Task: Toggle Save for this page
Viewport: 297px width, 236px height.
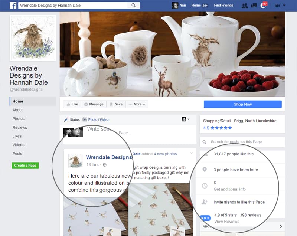Action: [116, 104]
